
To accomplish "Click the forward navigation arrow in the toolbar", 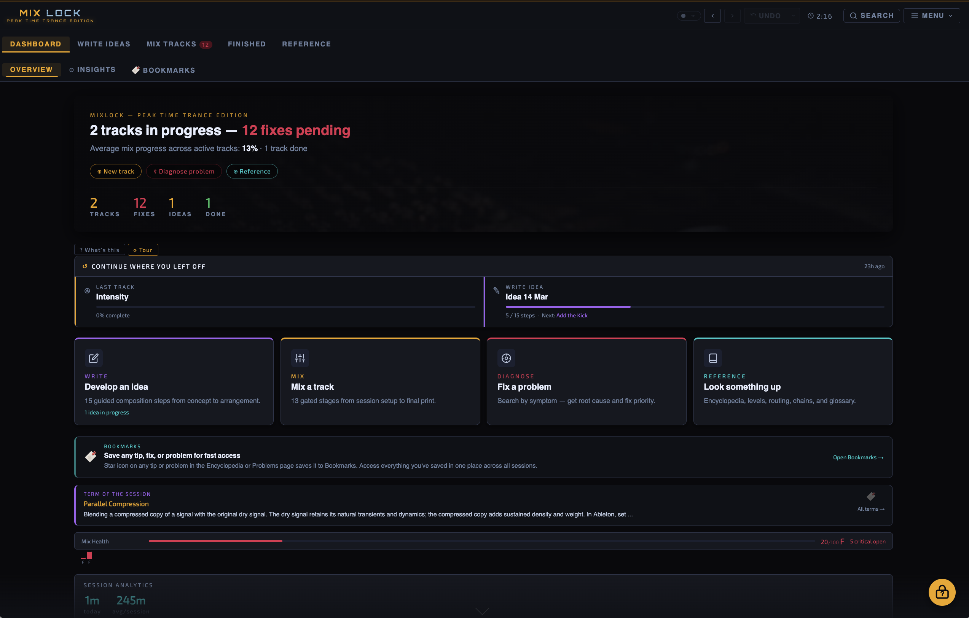I will tap(732, 16).
